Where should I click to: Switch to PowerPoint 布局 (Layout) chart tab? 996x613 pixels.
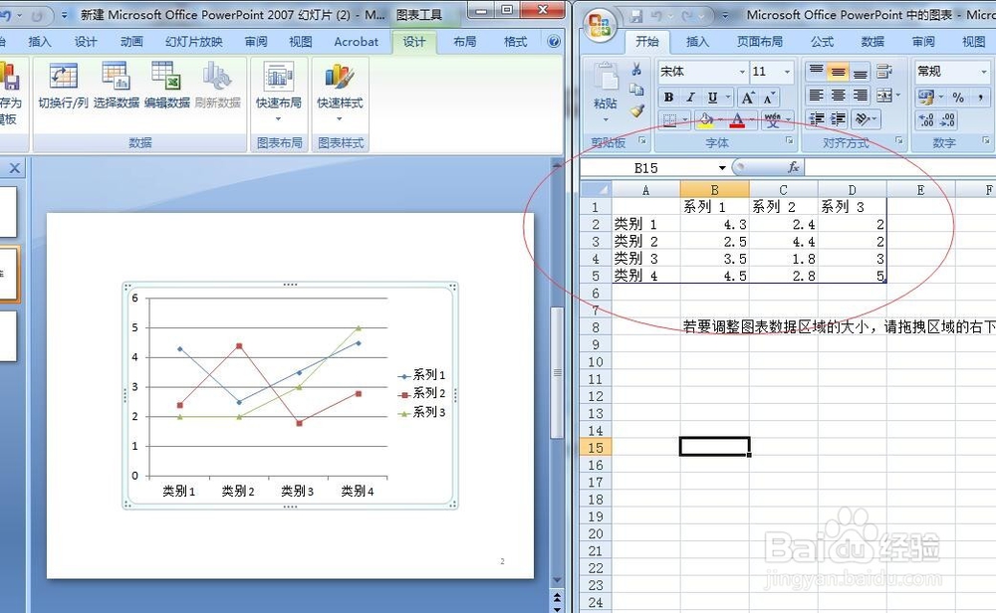pyautogui.click(x=464, y=42)
